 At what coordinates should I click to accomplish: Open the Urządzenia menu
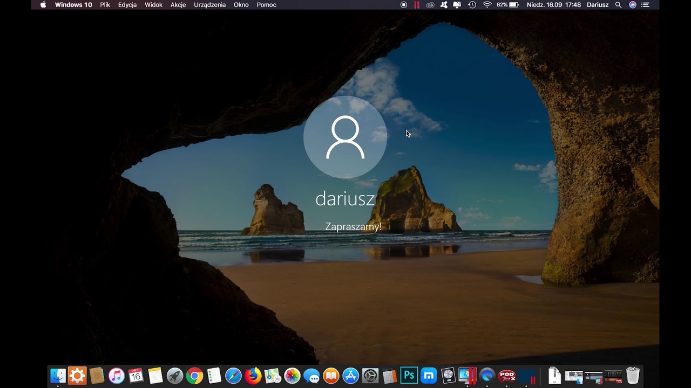209,5
